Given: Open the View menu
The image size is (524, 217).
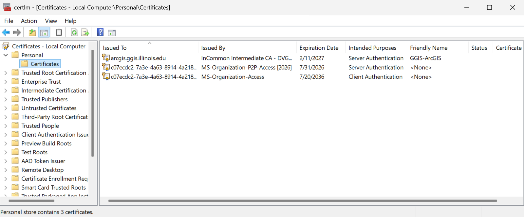Looking at the screenshot, I should pos(51,21).
